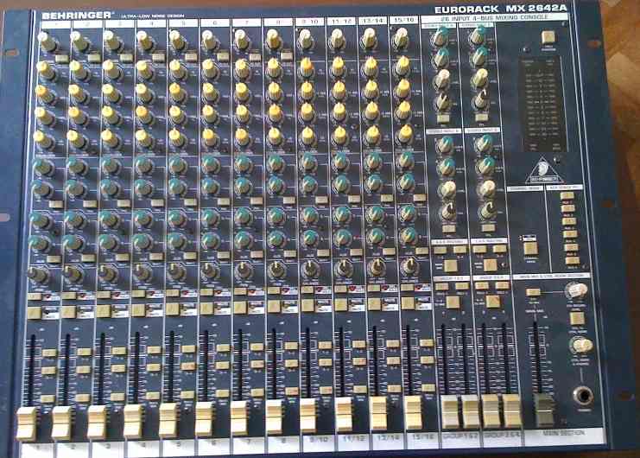Push square button between the main section knobs
Screen dimensions: 640x458
tap(577, 318)
